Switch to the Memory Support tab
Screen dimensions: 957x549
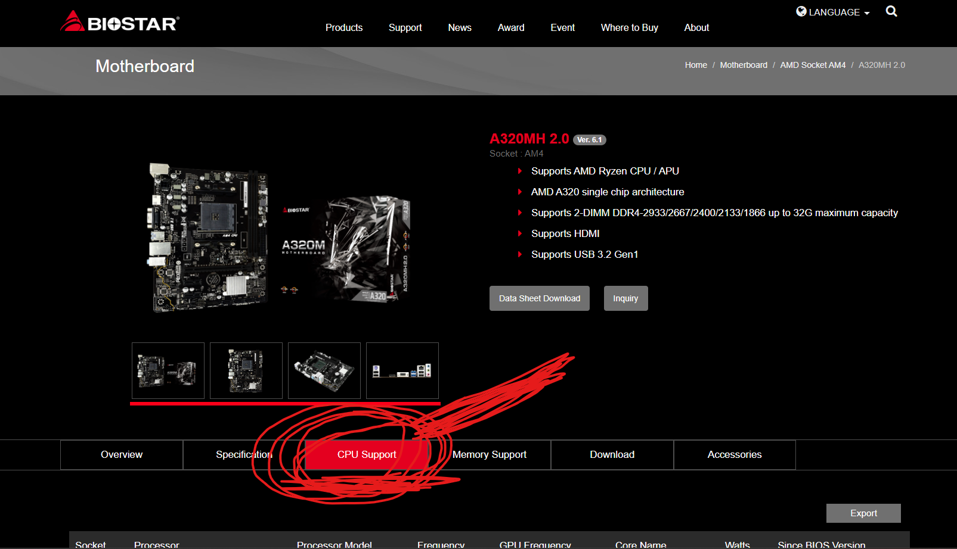click(490, 455)
